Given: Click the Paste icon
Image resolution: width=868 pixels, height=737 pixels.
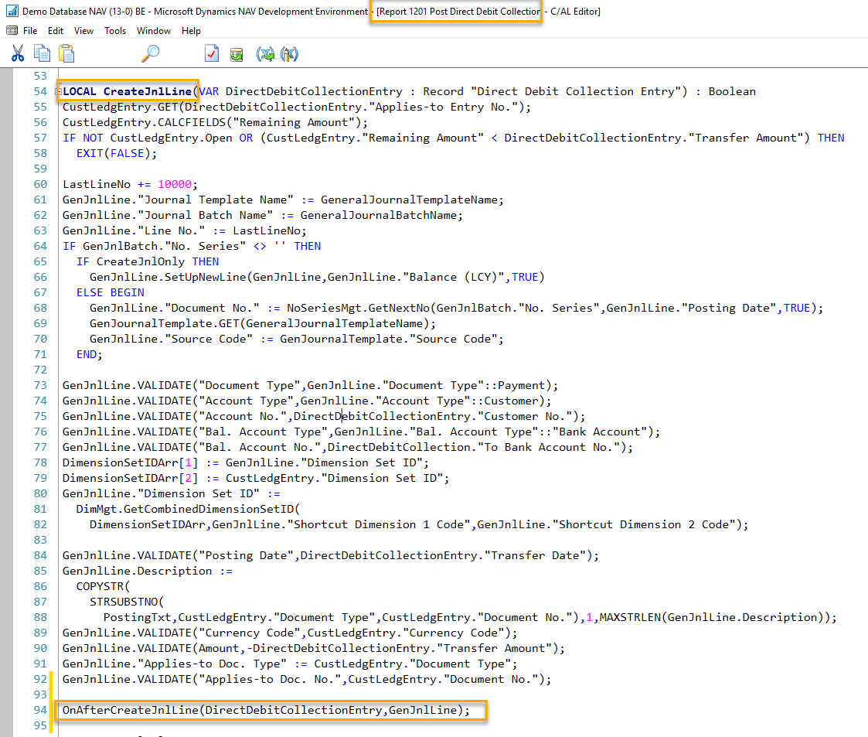Looking at the screenshot, I should [66, 53].
